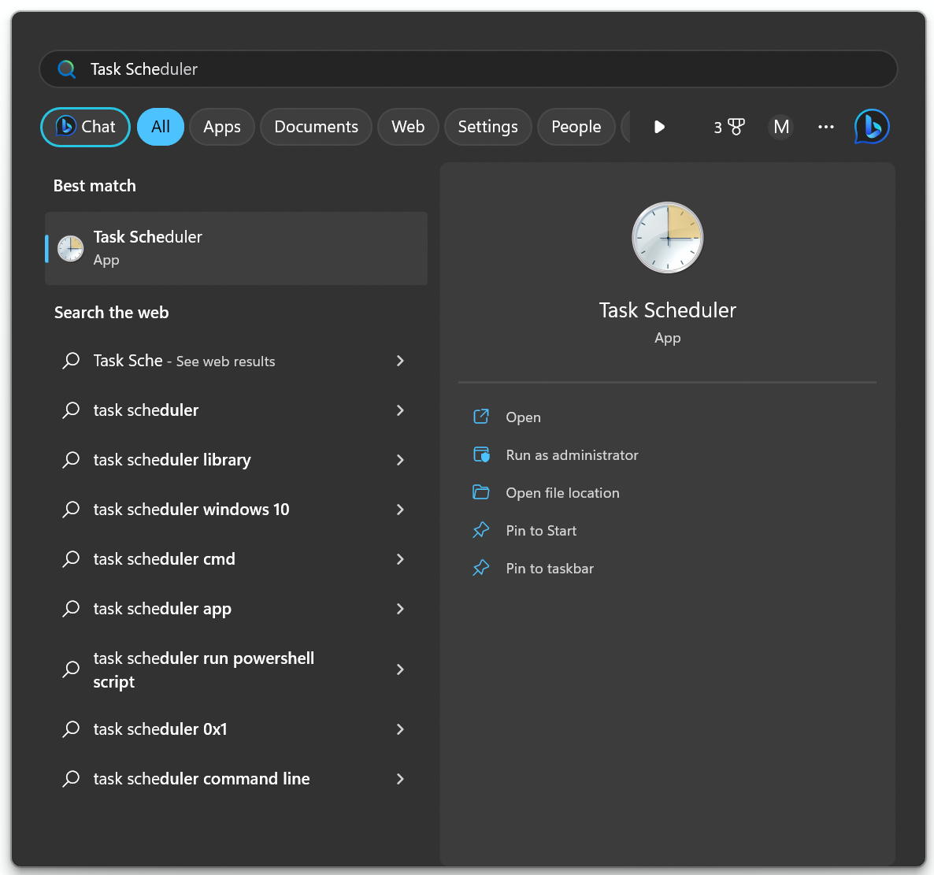Click search icon beside 'Task Sche - See web results'
This screenshot has height=875, width=934.
[71, 361]
